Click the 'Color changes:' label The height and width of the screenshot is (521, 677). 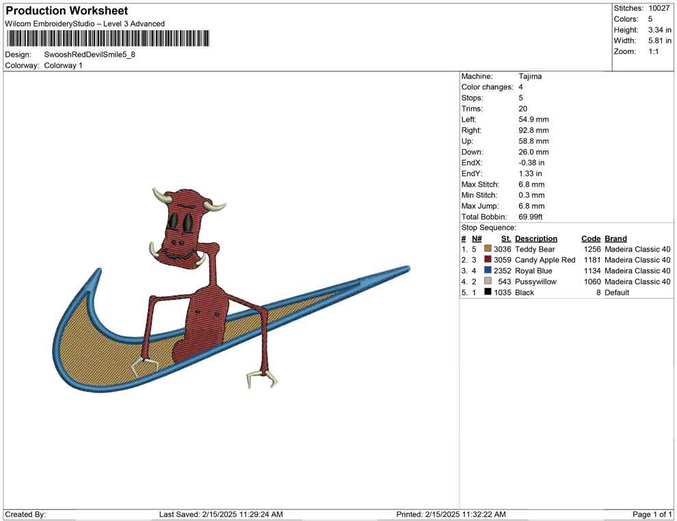click(x=488, y=88)
